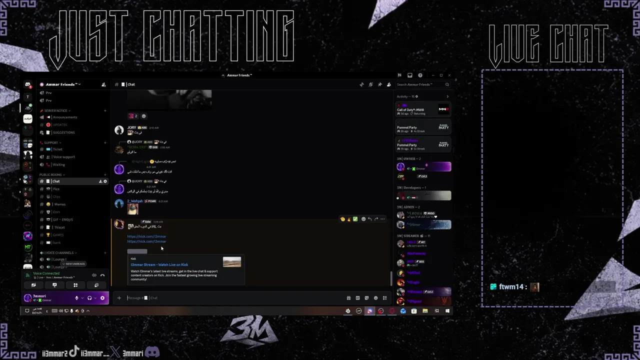Screen dimensions: 640x360
Task: Expand the Activity section arrow
Action: pyautogui.click(x=447, y=96)
